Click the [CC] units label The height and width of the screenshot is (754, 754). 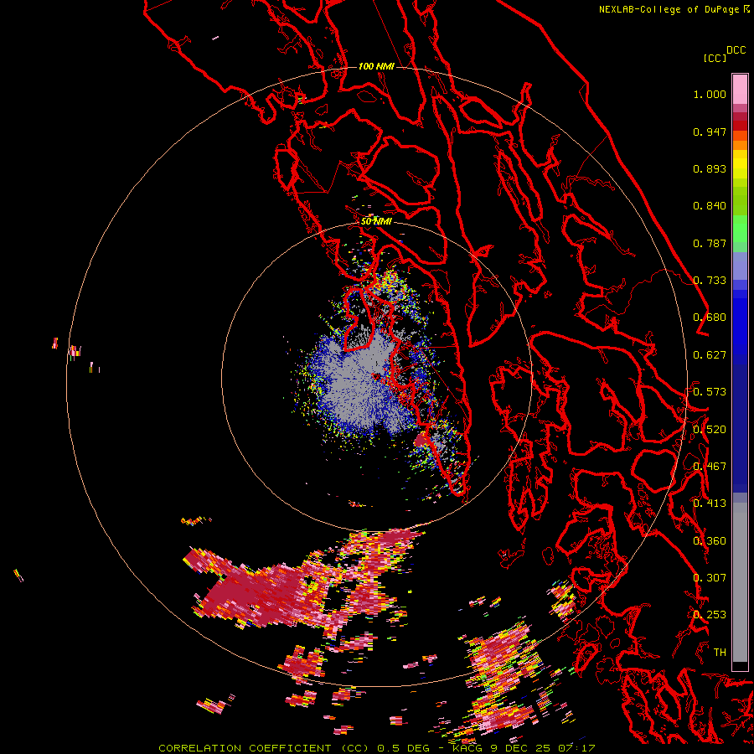[x=715, y=58]
